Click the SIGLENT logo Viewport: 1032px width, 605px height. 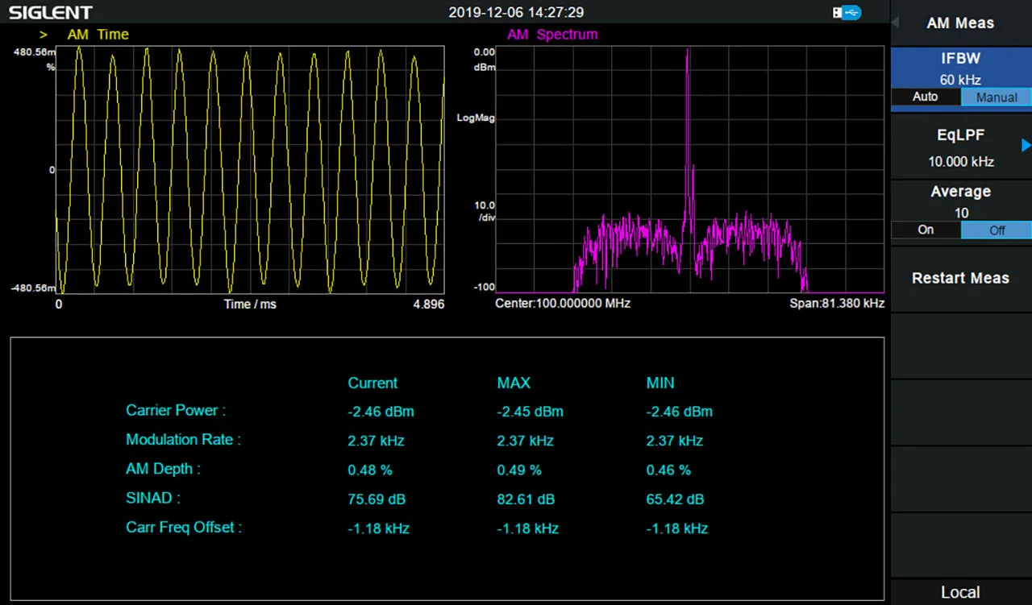(x=51, y=12)
